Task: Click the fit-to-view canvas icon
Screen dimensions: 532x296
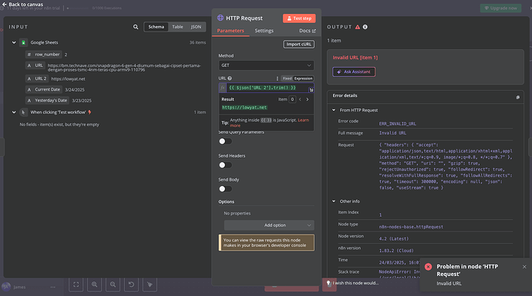Action: [76, 284]
